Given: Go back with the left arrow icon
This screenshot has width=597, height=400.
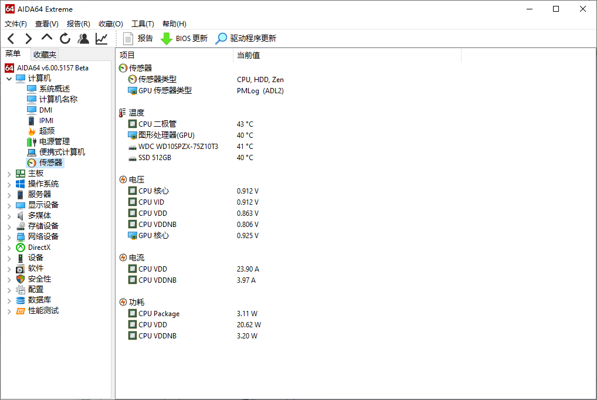Looking at the screenshot, I should [x=11, y=39].
